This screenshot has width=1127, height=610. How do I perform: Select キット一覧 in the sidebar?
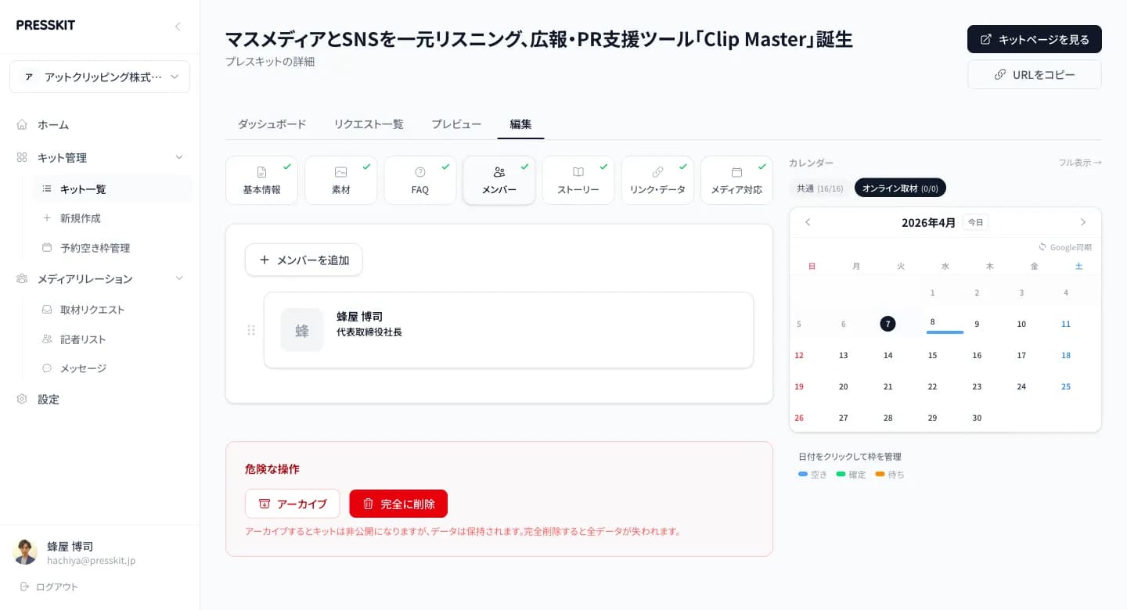tap(112, 188)
